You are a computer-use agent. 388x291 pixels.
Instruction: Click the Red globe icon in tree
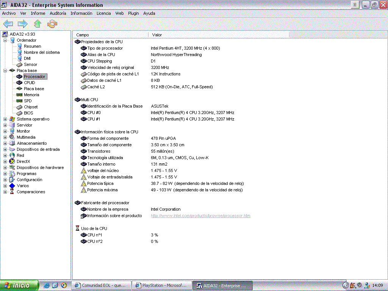point(12,155)
